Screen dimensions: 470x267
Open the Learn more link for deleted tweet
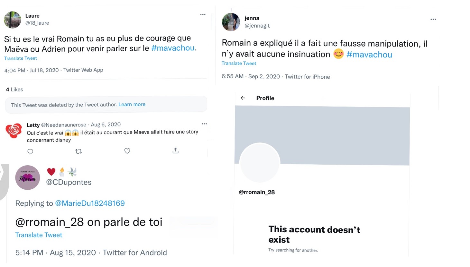(x=132, y=104)
